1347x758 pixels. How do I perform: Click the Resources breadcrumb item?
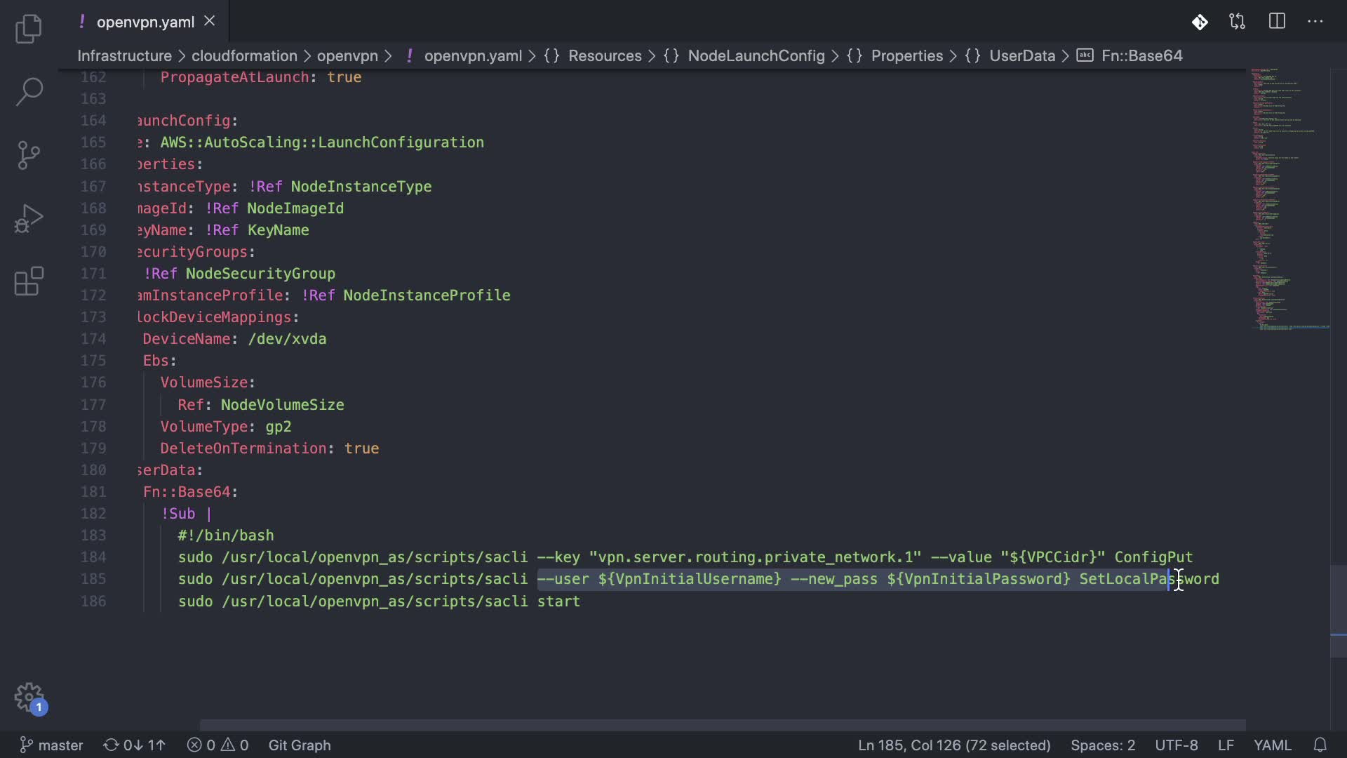604,55
